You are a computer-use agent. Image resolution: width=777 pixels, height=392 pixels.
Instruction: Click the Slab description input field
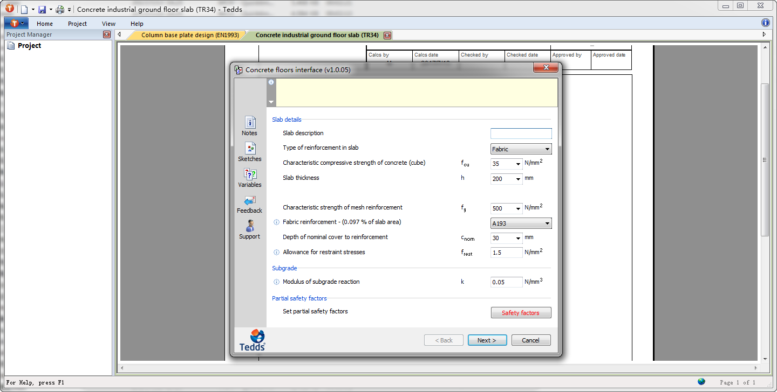[x=521, y=134]
